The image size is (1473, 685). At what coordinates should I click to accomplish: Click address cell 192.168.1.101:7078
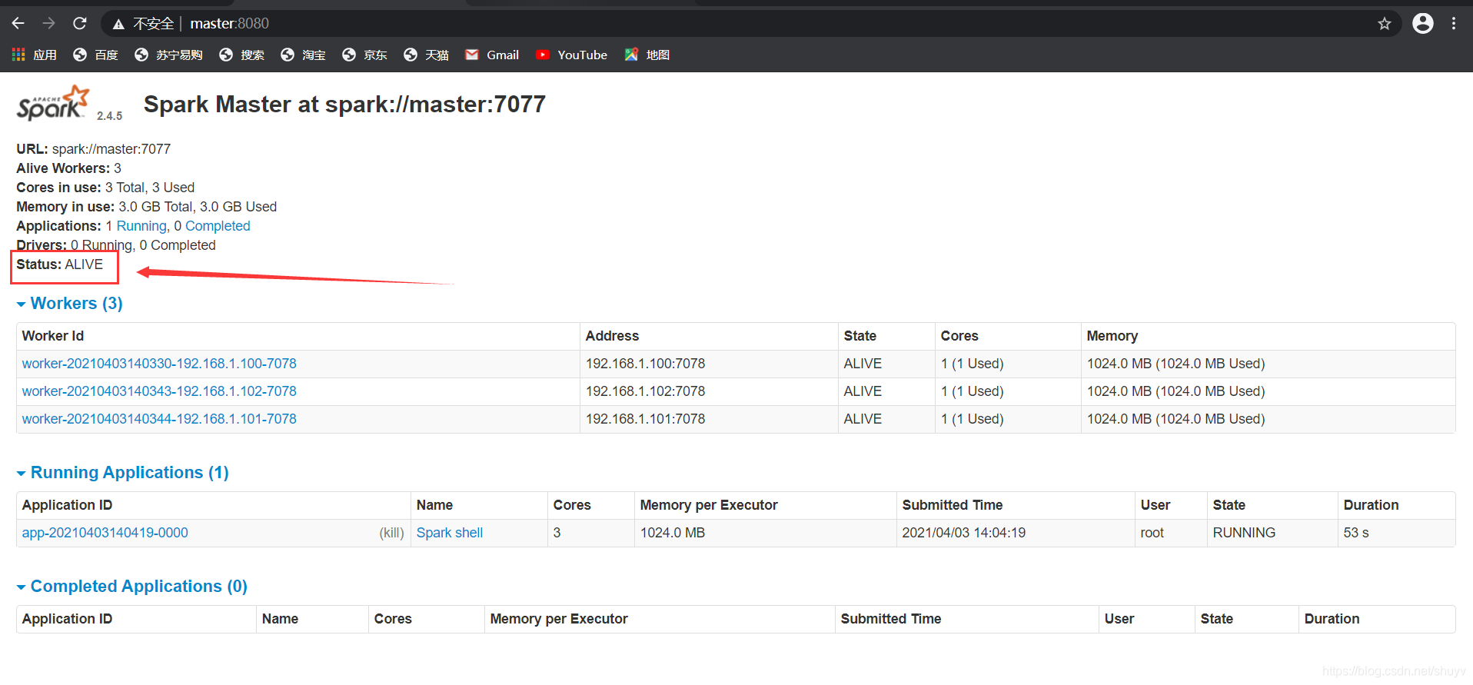pyautogui.click(x=646, y=419)
